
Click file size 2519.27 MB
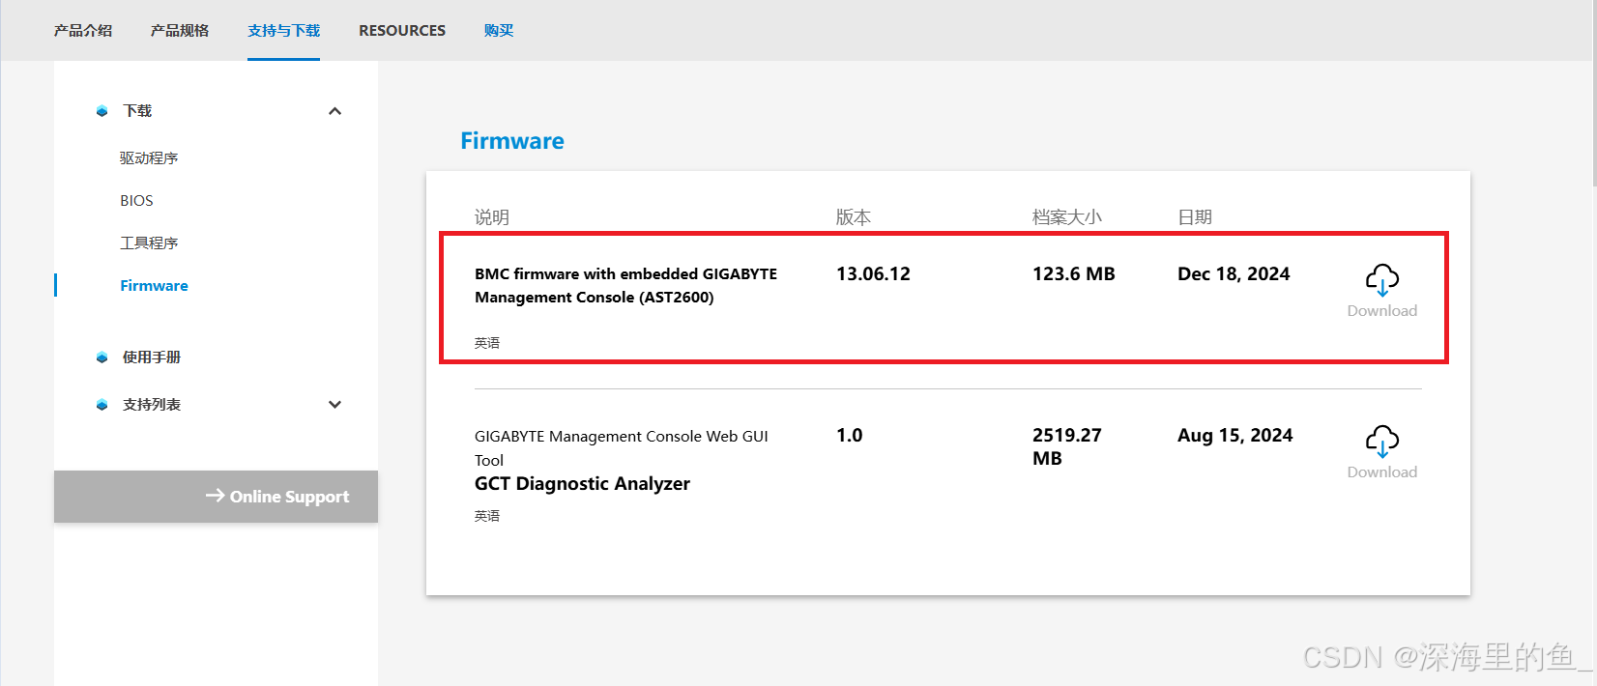(1067, 446)
